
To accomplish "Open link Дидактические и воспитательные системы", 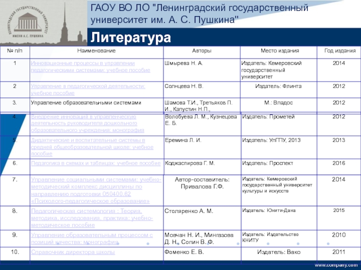I will tap(92, 147).
